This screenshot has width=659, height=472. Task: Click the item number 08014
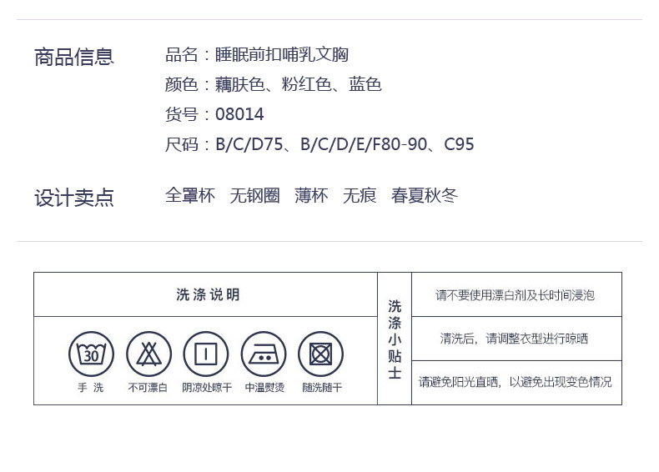coord(239,114)
